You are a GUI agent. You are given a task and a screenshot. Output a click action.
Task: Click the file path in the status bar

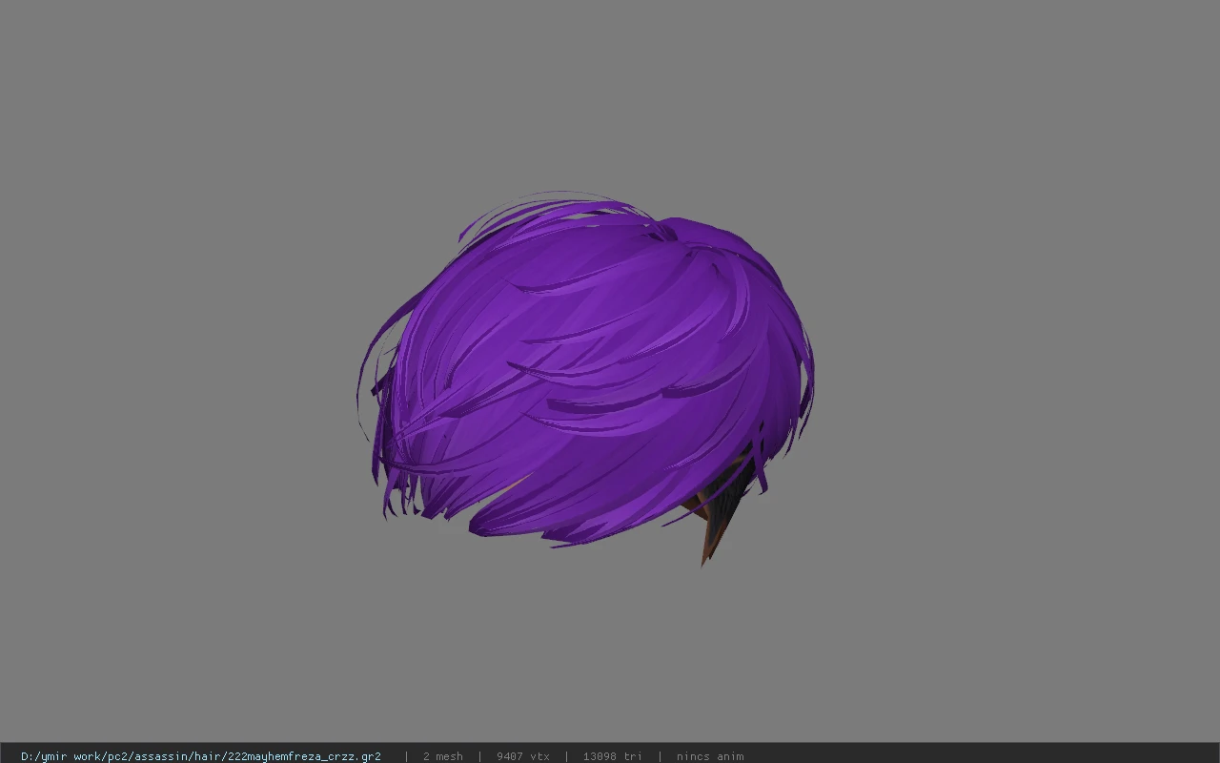(201, 756)
